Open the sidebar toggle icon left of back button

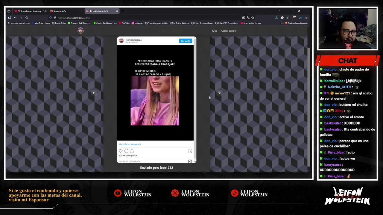tap(10, 18)
